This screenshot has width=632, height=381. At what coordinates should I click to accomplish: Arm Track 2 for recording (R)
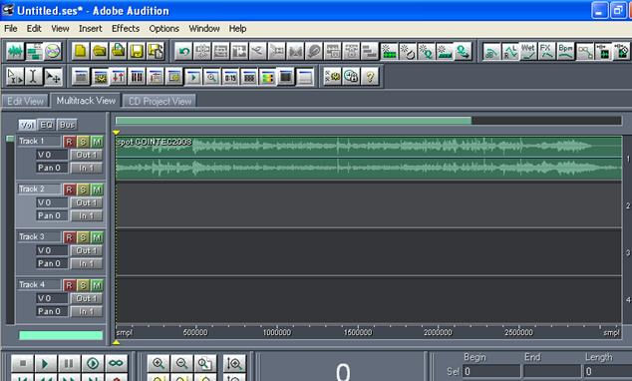tap(69, 190)
